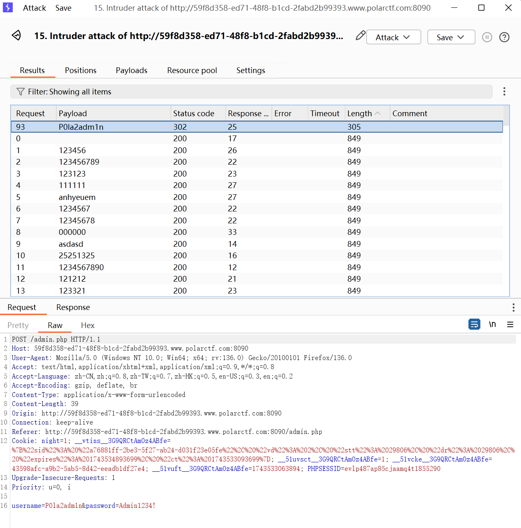Sort by the Payload column header
This screenshot has width=521, height=528.
(113, 113)
